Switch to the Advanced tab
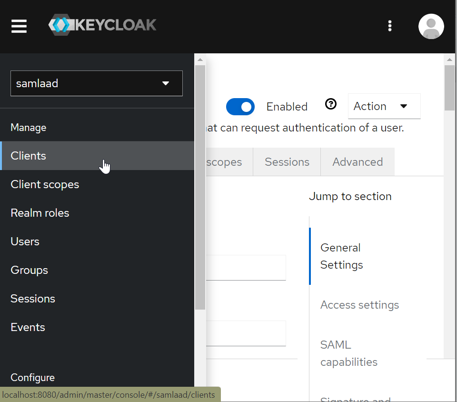Image resolution: width=457 pixels, height=402 pixels. click(x=358, y=162)
